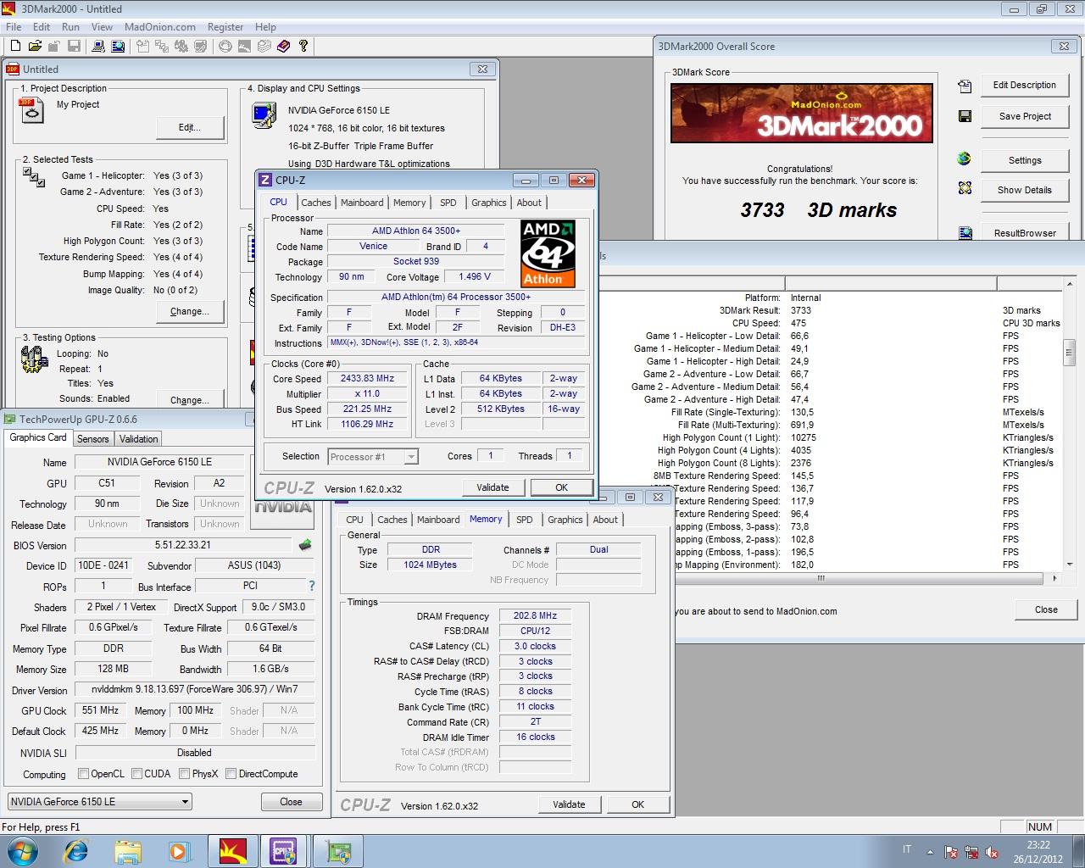Click the Edit Description document icon

[x=965, y=86]
